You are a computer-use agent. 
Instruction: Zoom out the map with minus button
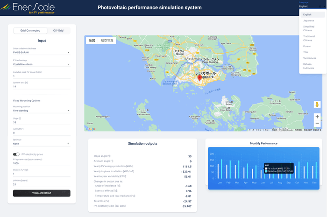pyautogui.click(x=317, y=124)
